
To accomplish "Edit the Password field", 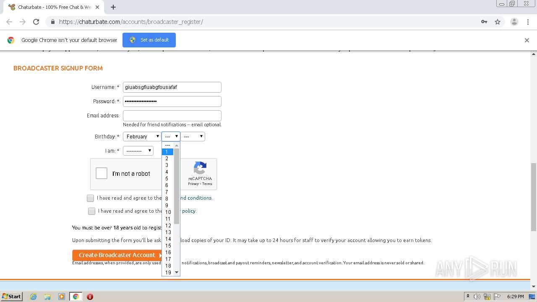I will click(172, 102).
